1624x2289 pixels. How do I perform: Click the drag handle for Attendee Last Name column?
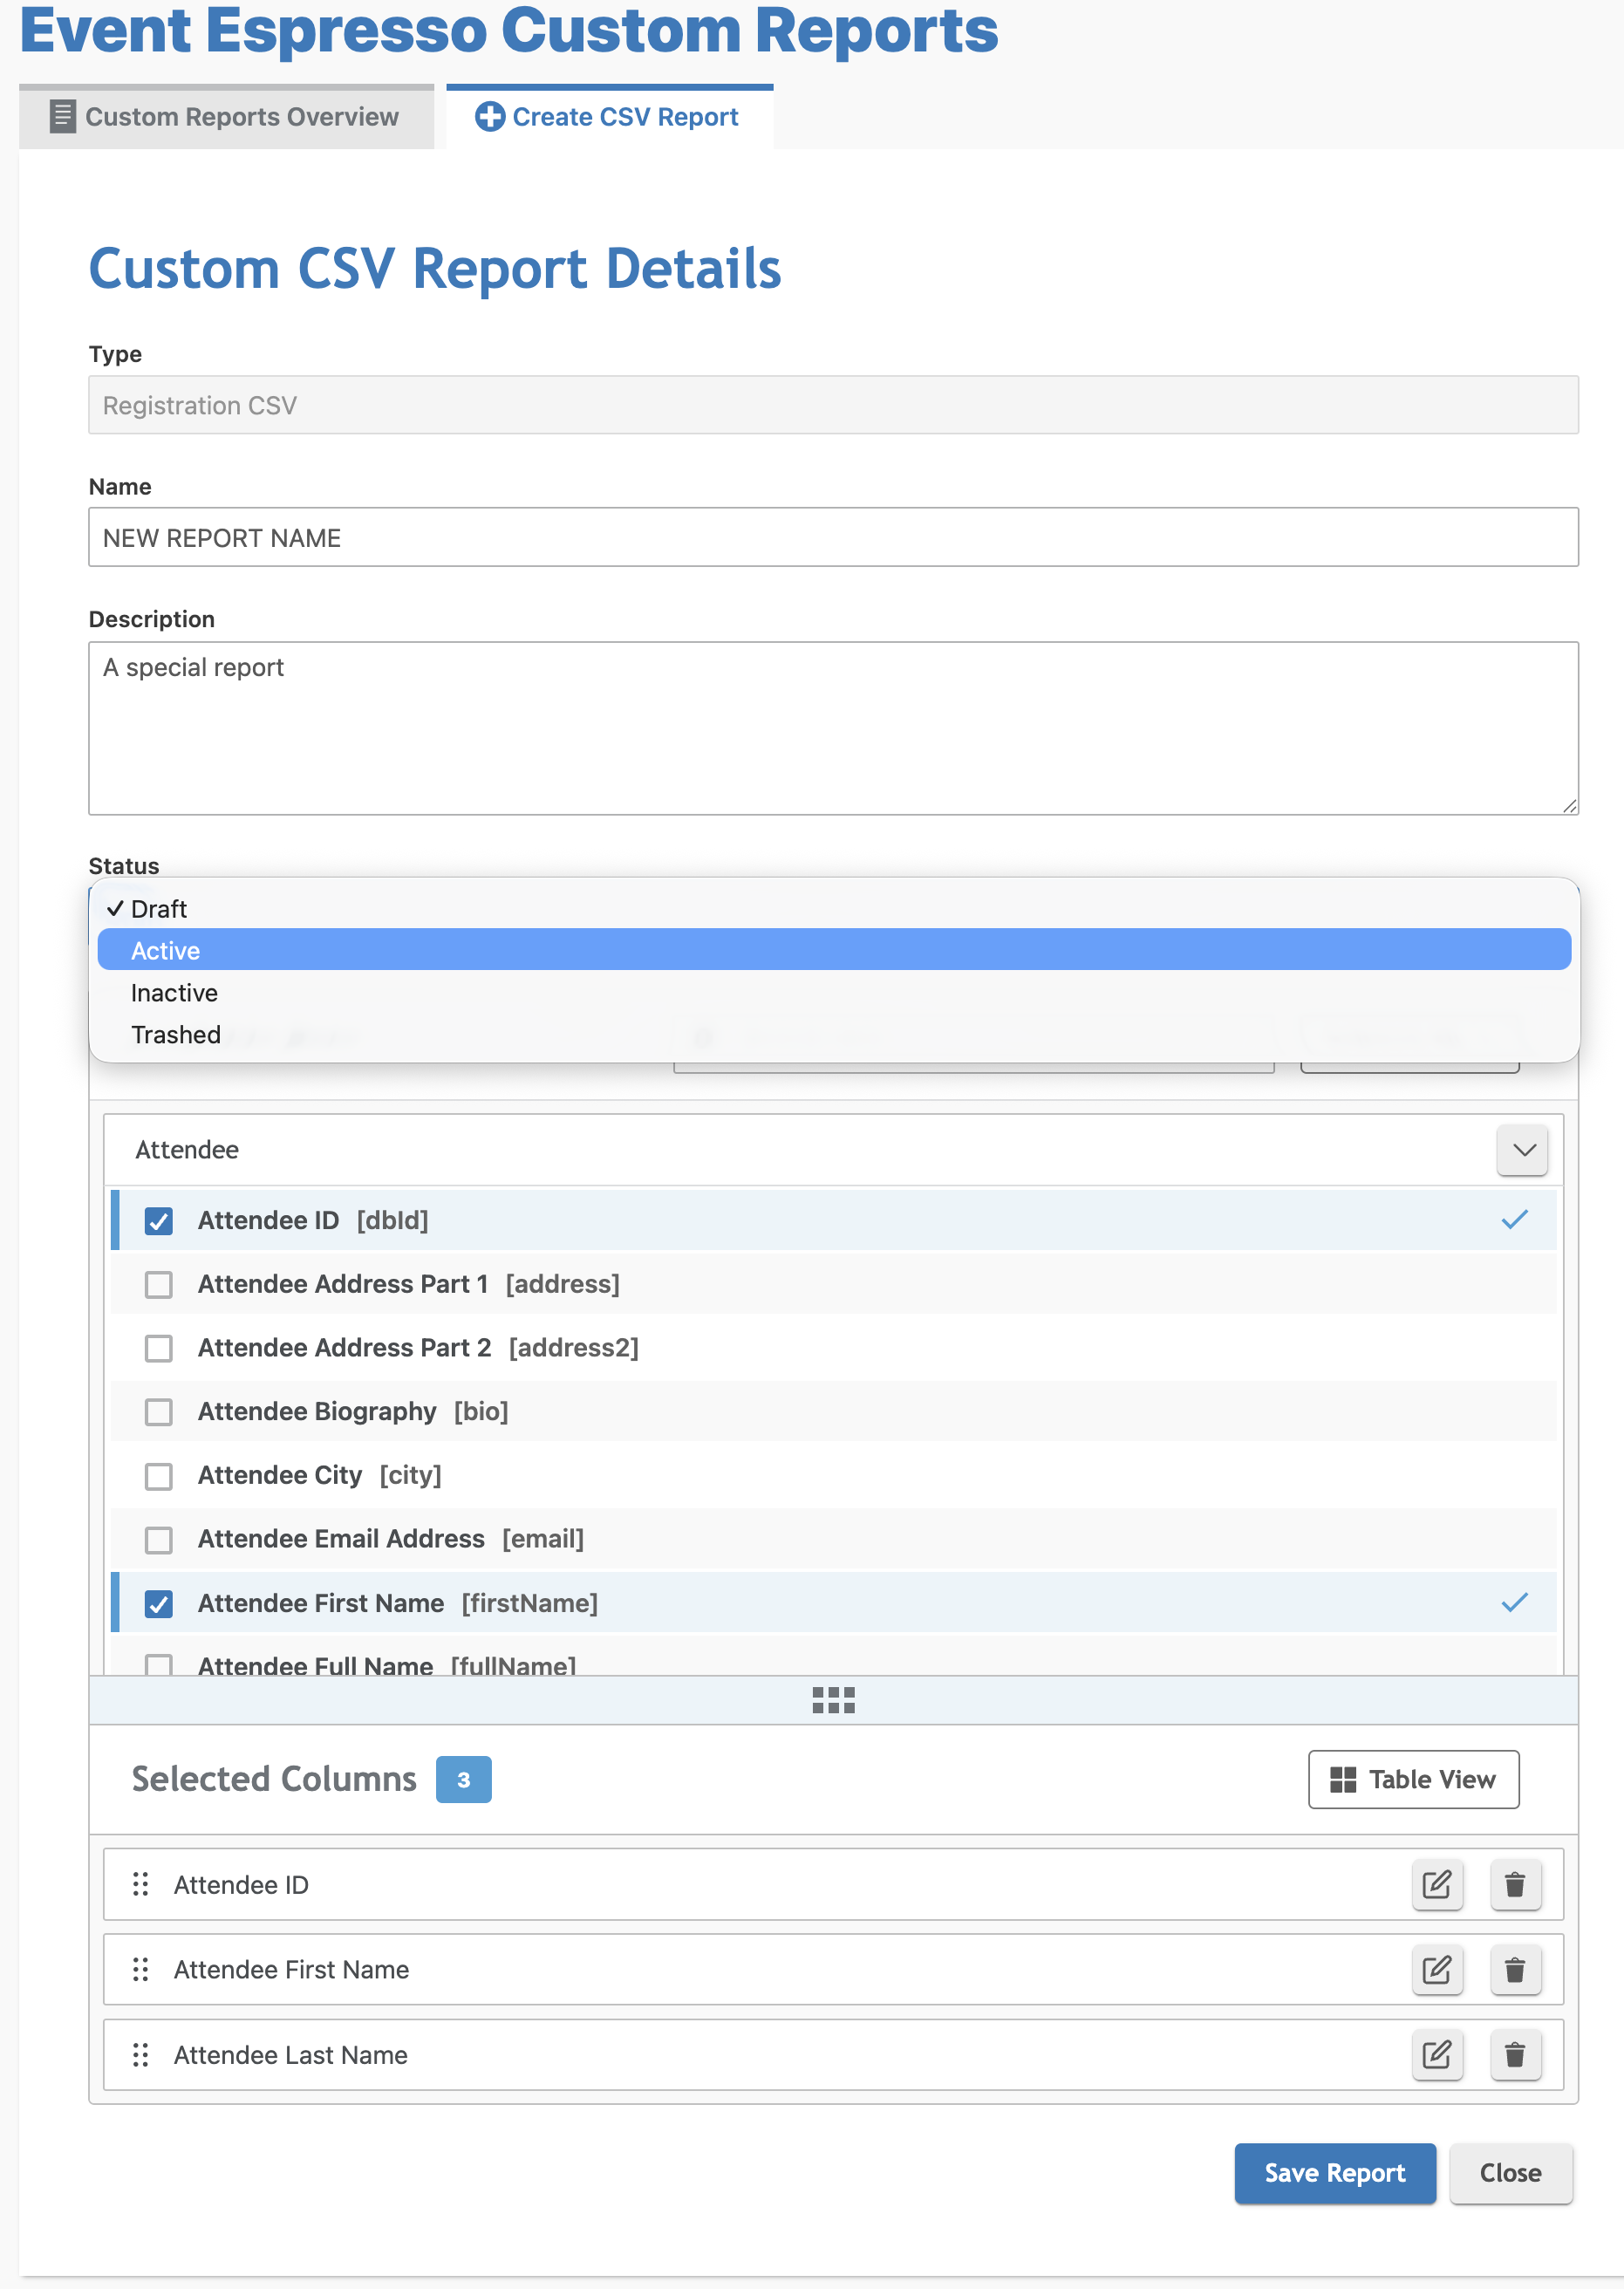(141, 2054)
